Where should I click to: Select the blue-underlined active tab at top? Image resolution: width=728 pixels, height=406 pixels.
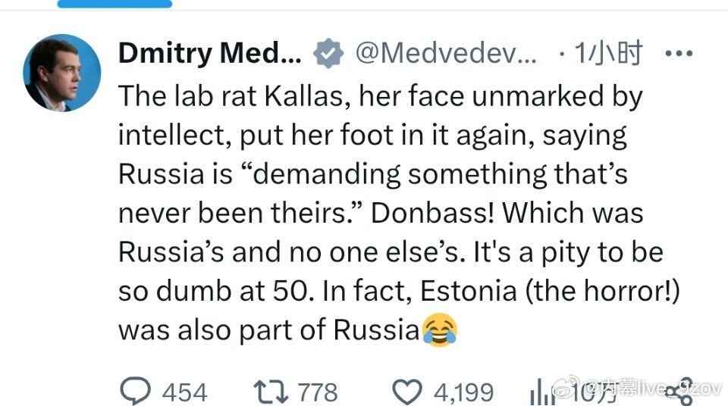(x=115, y=3)
